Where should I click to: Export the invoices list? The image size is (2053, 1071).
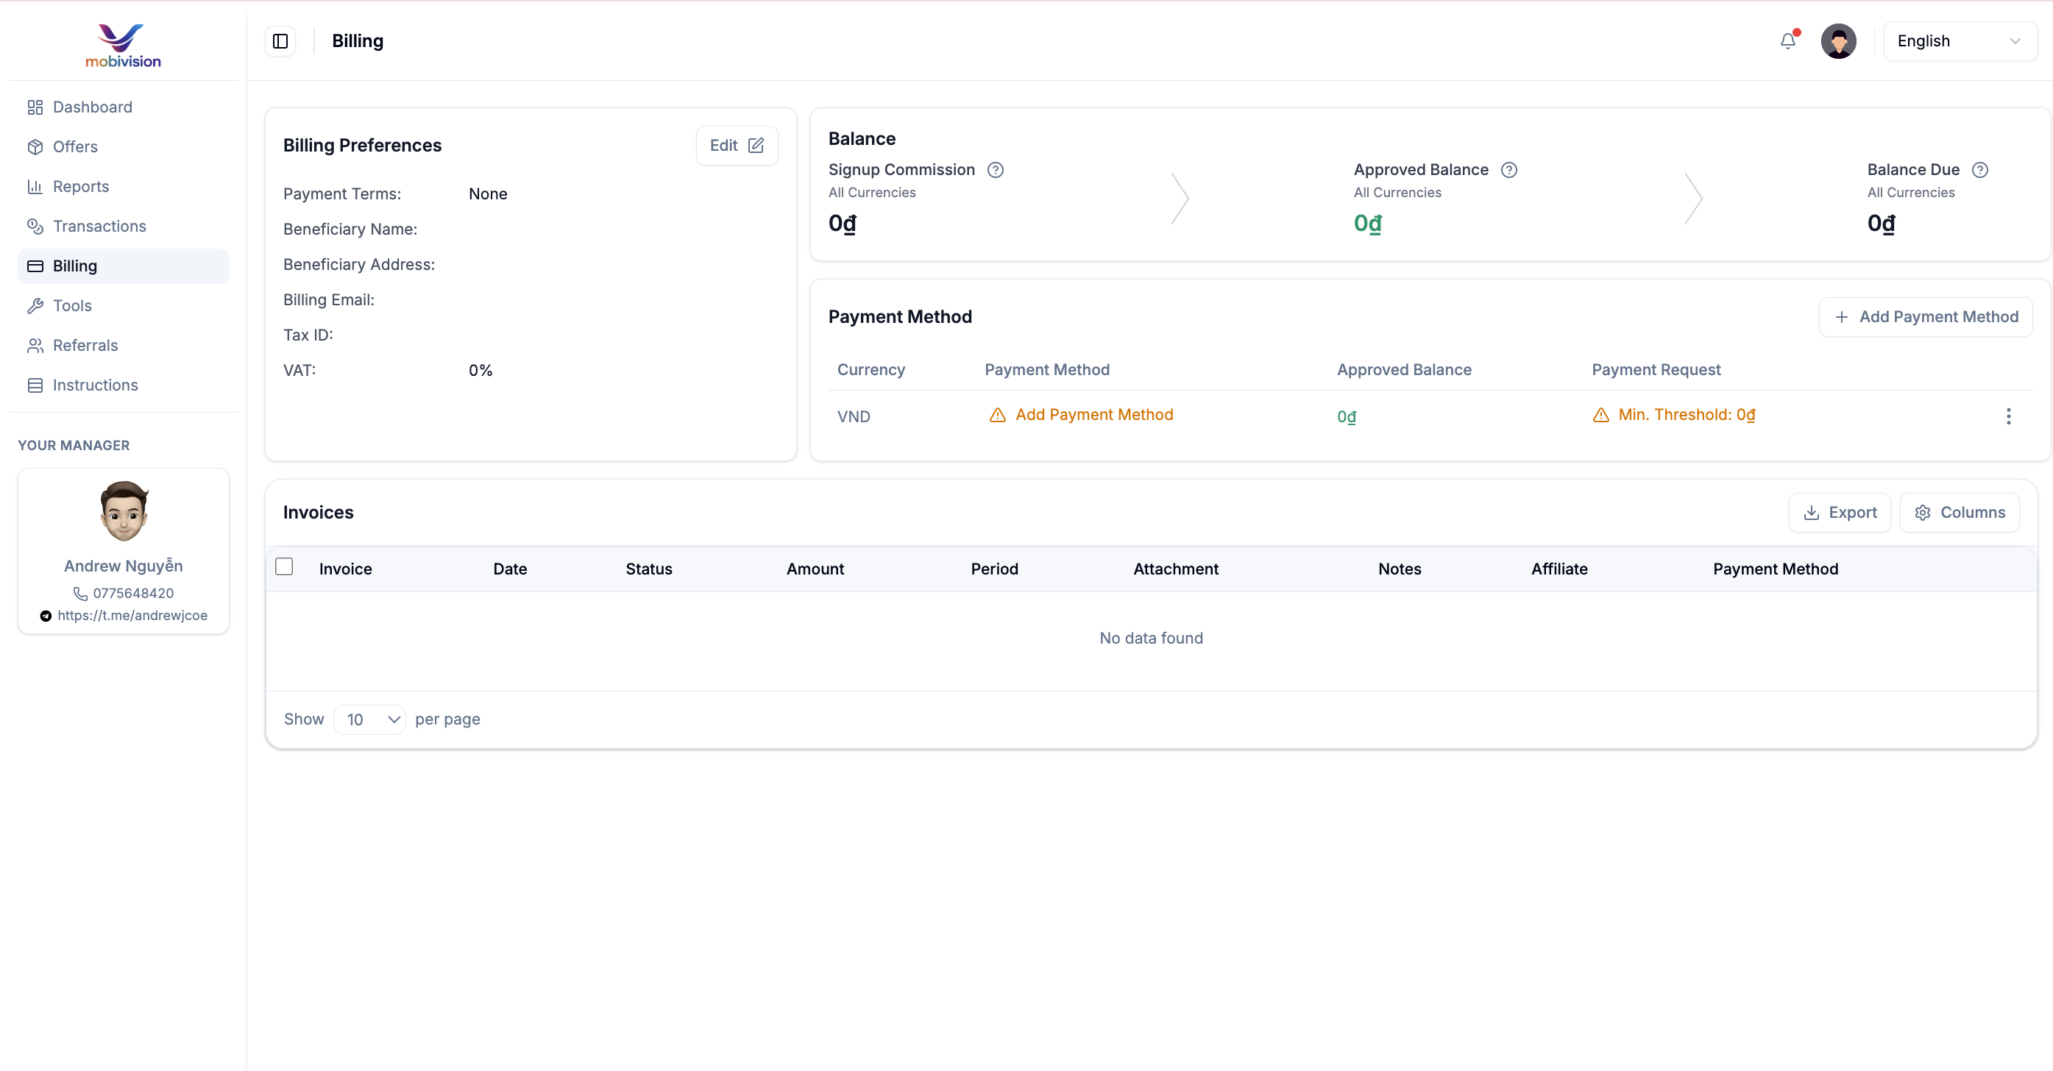click(x=1839, y=513)
